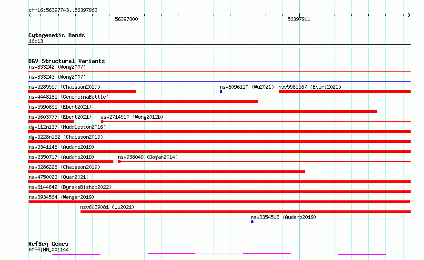Click the nsv3354518 (Audano2019) label
This screenshot has height=260, width=424.
pyautogui.click(x=283, y=217)
